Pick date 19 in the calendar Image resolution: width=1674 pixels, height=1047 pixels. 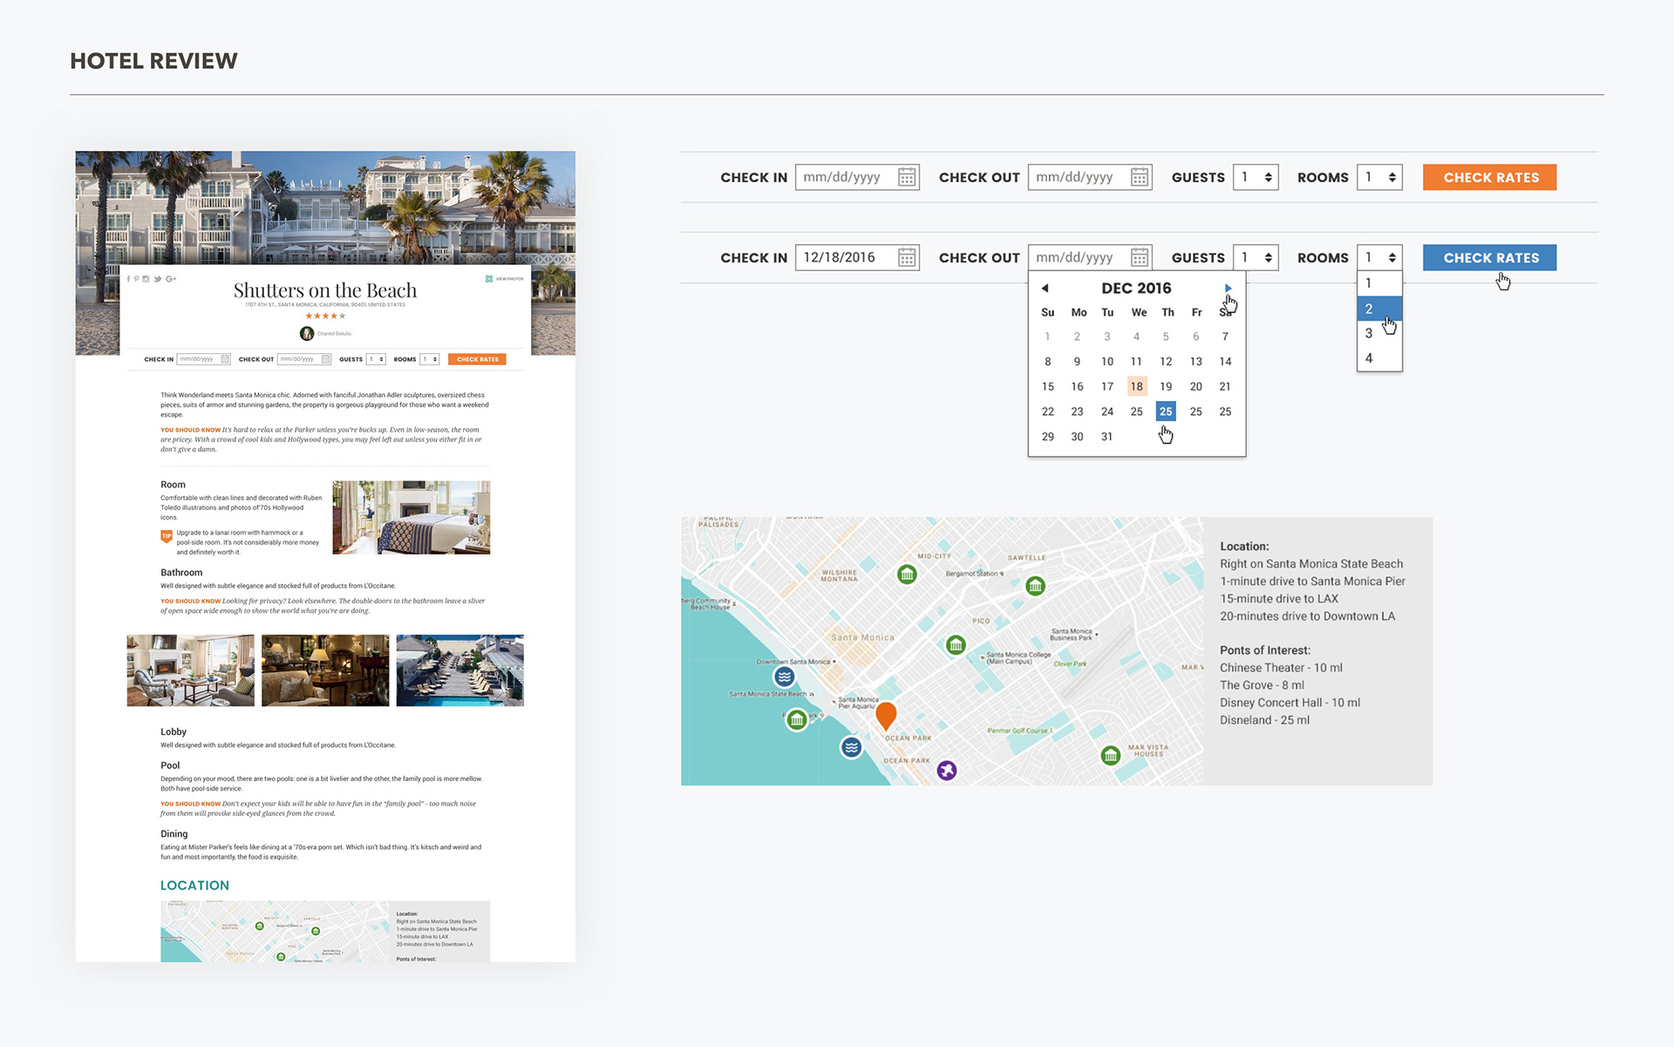coord(1166,386)
